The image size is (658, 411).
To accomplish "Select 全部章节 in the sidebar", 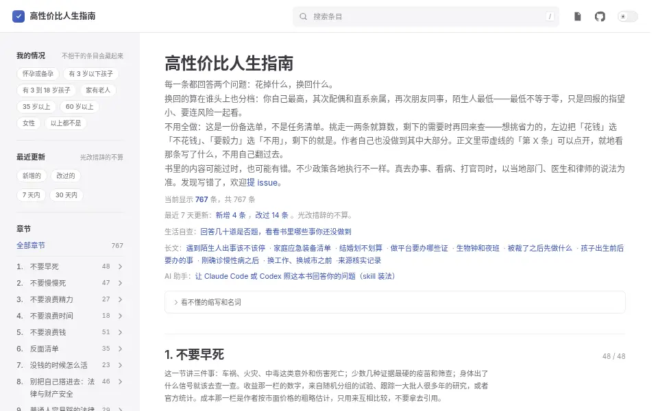I will (31, 245).
